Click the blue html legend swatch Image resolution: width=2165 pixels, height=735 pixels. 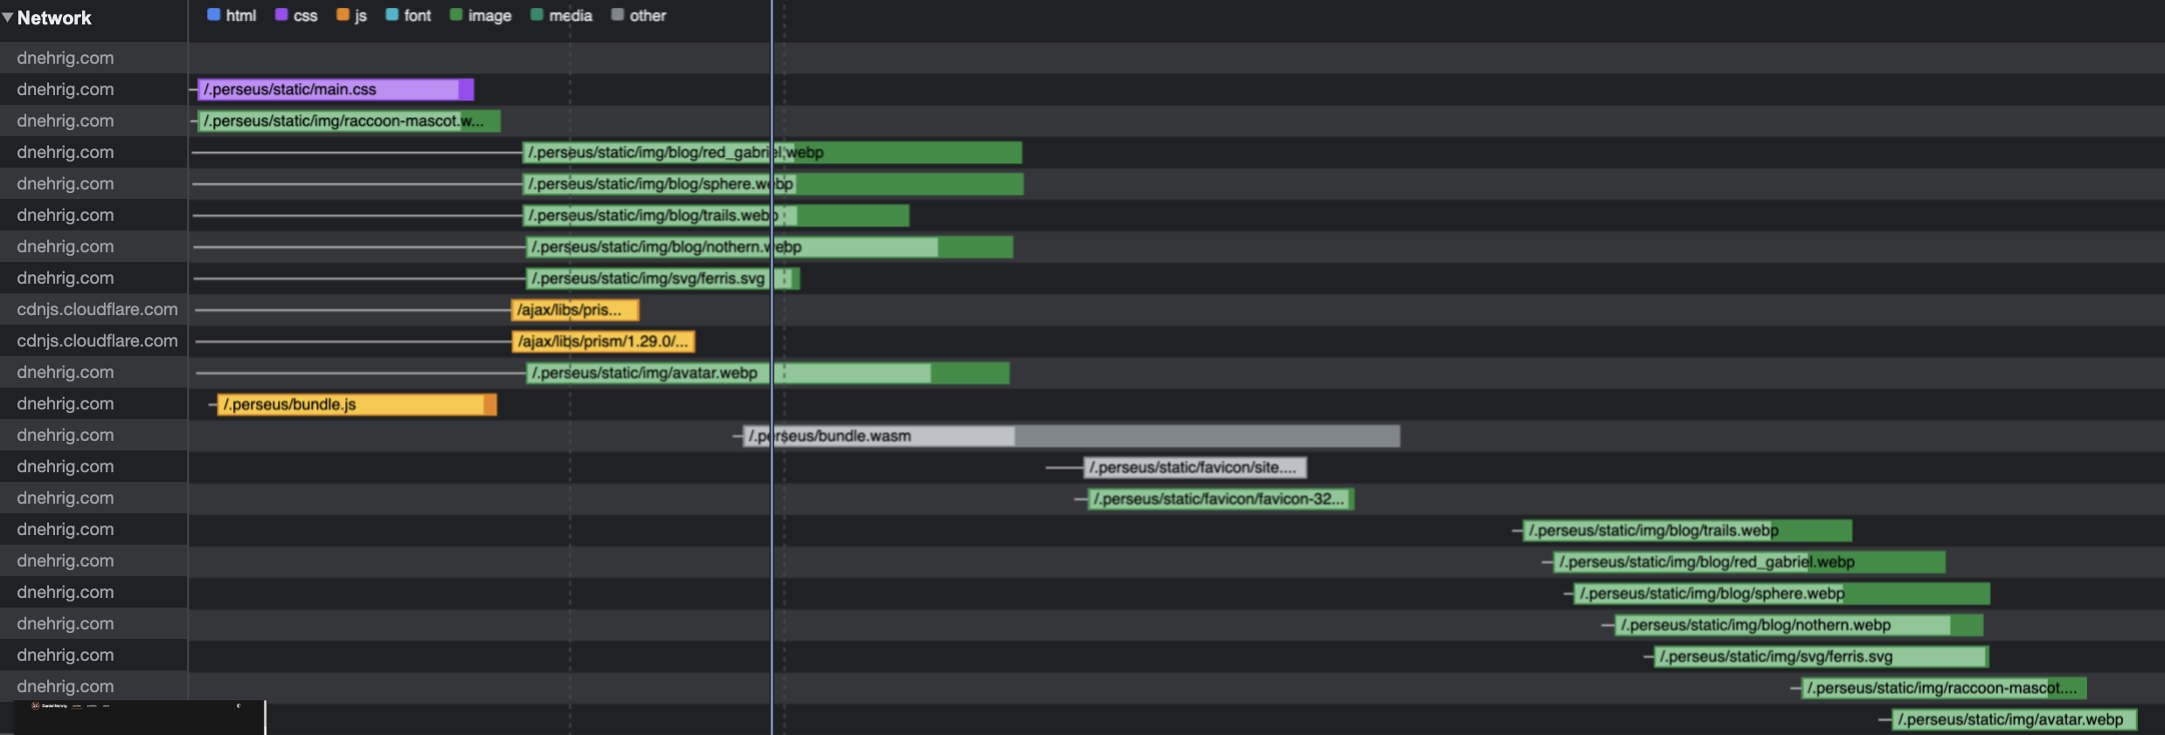coord(213,14)
